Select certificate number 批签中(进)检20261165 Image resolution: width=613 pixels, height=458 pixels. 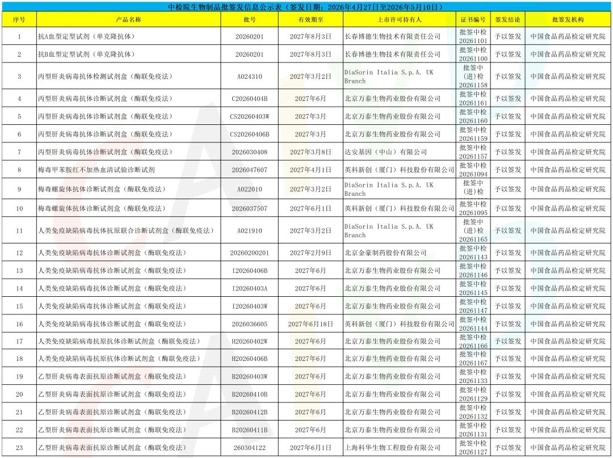(473, 231)
